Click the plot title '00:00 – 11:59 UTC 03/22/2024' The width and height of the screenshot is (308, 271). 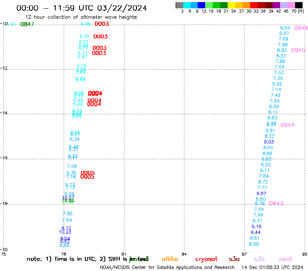pos(82,8)
